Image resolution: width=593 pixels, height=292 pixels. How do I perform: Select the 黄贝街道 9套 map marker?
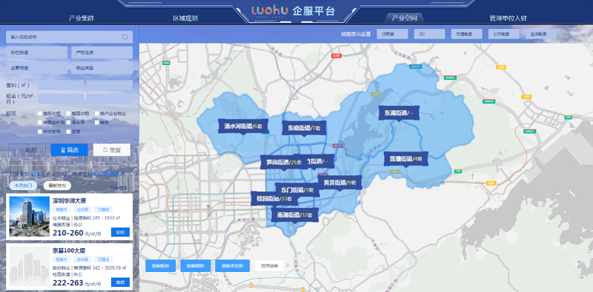339,183
